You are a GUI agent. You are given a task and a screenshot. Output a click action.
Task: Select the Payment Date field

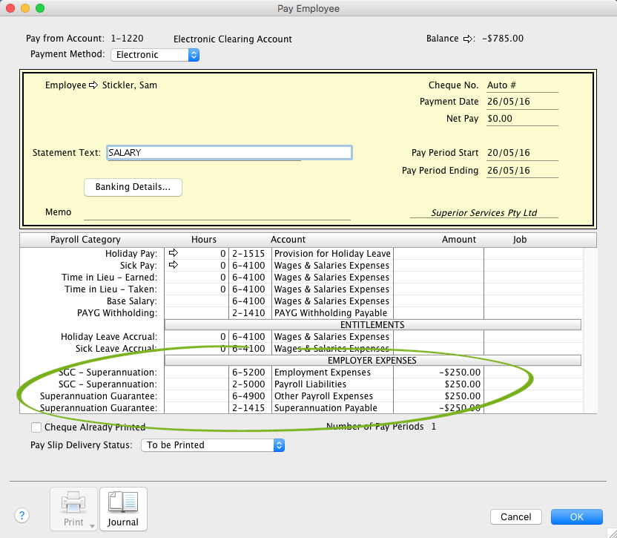[521, 102]
